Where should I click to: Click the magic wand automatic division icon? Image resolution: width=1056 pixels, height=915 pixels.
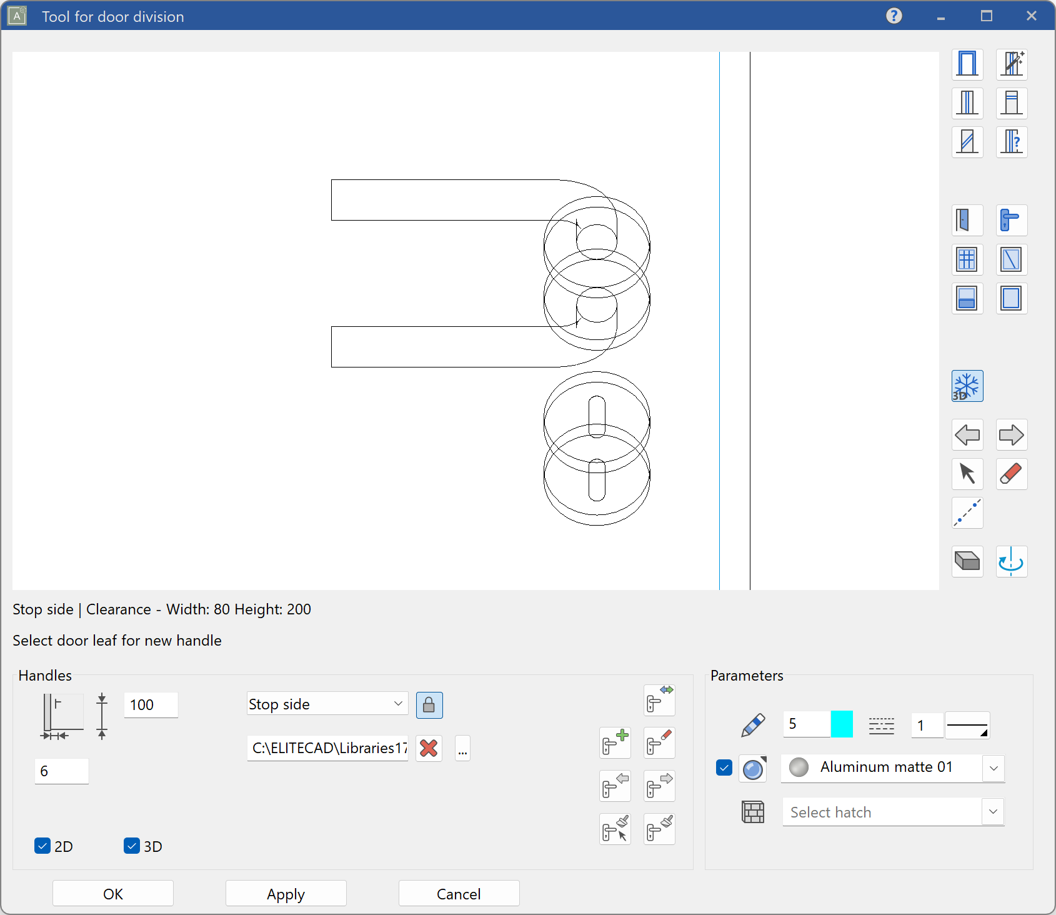coord(1012,64)
